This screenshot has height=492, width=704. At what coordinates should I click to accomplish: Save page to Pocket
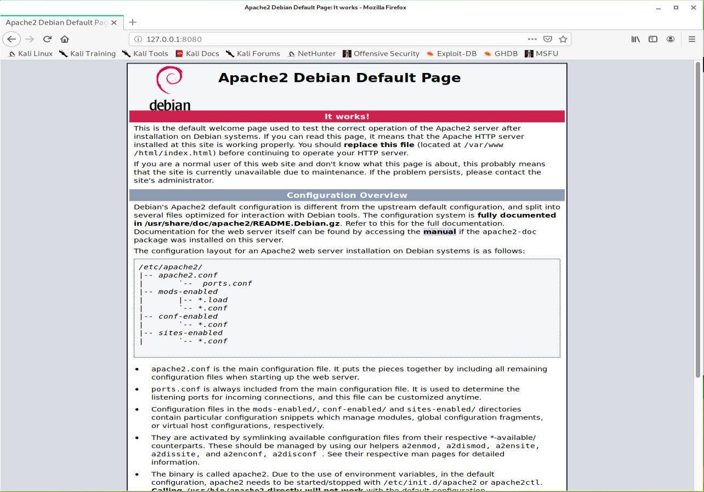547,39
